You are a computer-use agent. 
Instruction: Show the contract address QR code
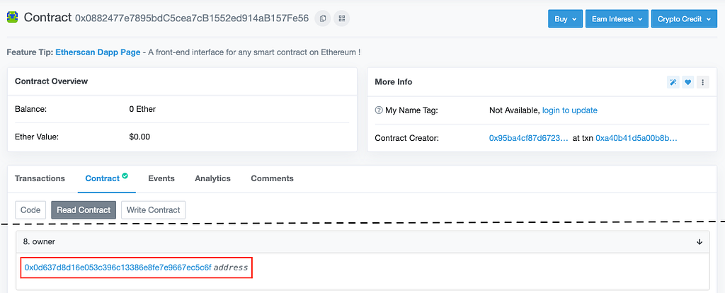pyautogui.click(x=342, y=18)
